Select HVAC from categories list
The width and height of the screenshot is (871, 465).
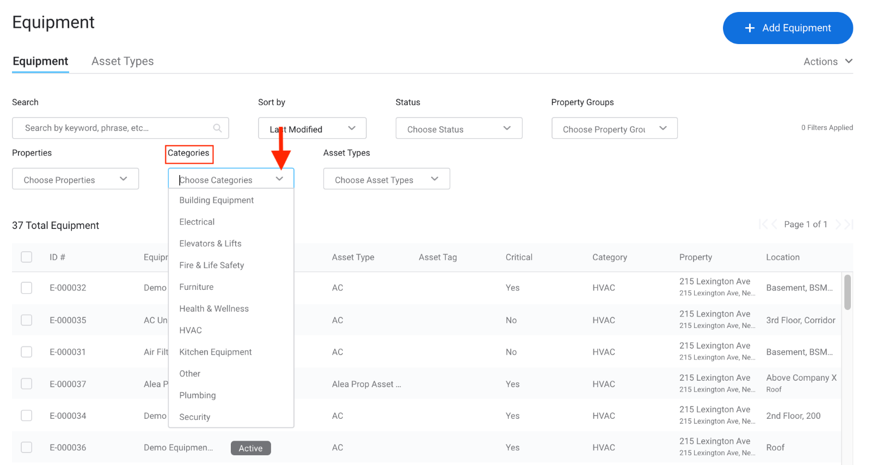pos(191,331)
